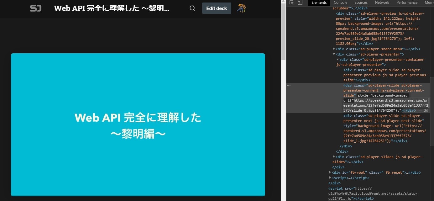Image resolution: width=434 pixels, height=201 pixels.
Task: Expand the fb-root div node
Action: [330, 172]
